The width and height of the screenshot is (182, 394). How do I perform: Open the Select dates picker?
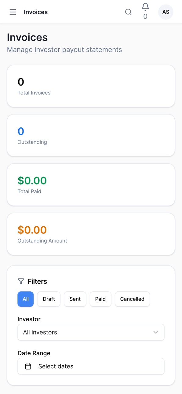91,366
